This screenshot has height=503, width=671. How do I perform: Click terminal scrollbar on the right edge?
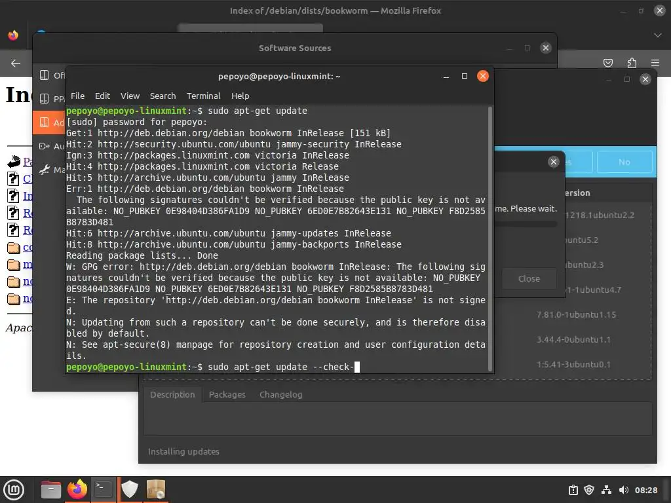point(490,238)
